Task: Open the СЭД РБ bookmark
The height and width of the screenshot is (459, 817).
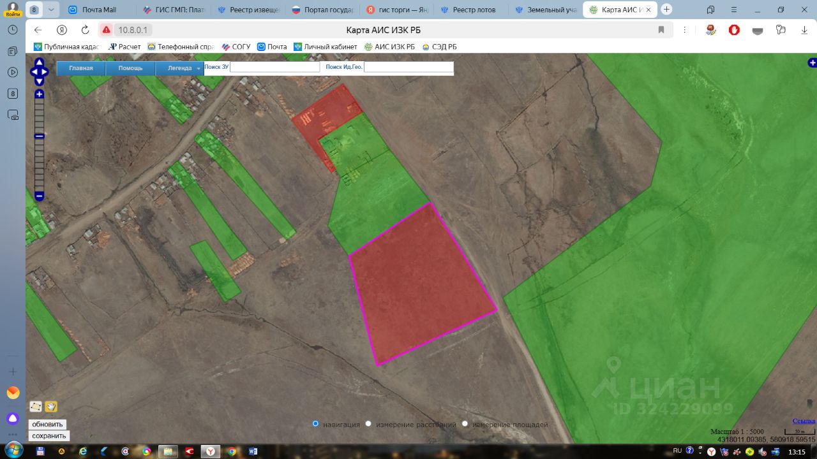Action: [440, 47]
